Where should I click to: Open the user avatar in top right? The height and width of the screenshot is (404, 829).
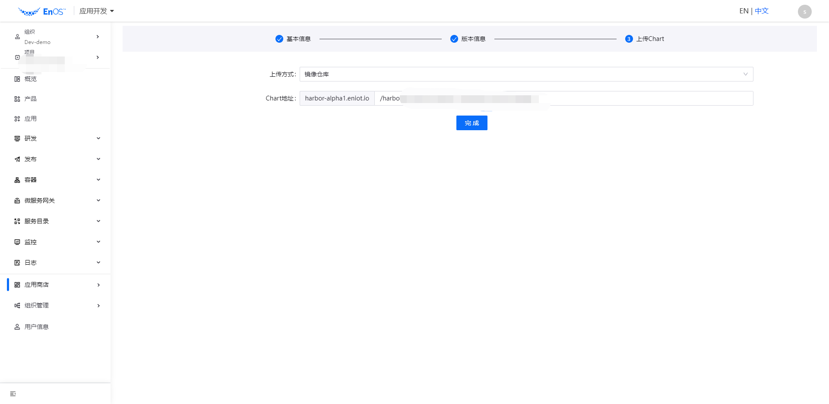804,11
